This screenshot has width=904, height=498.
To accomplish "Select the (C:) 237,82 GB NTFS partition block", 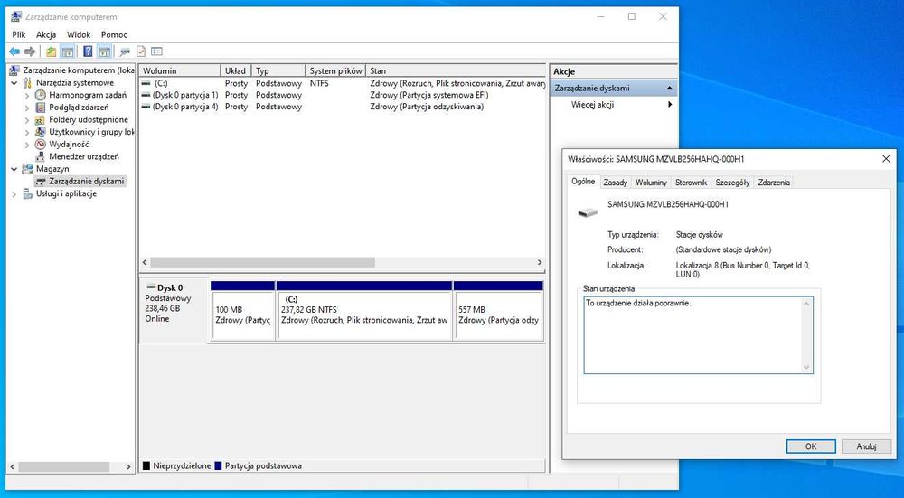I will point(364,315).
